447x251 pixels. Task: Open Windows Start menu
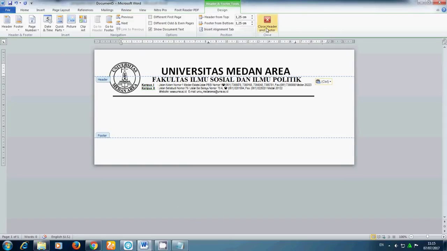pyautogui.click(x=7, y=246)
